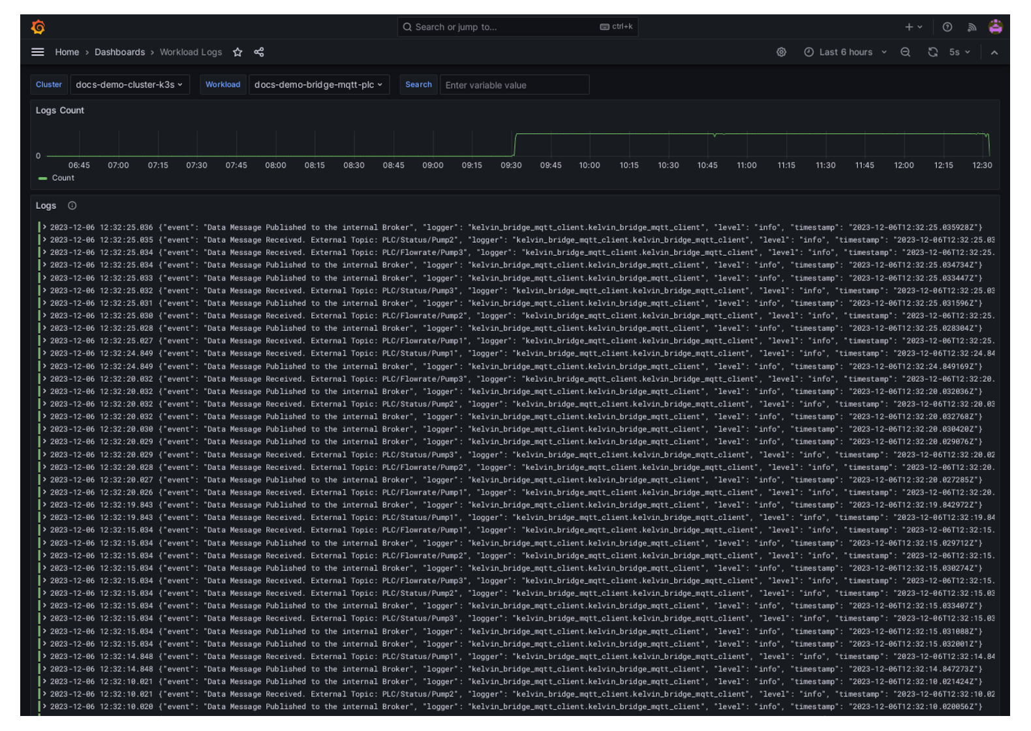The width and height of the screenshot is (1031, 731).
Task: Share the dashboard via share icon
Action: [x=259, y=52]
